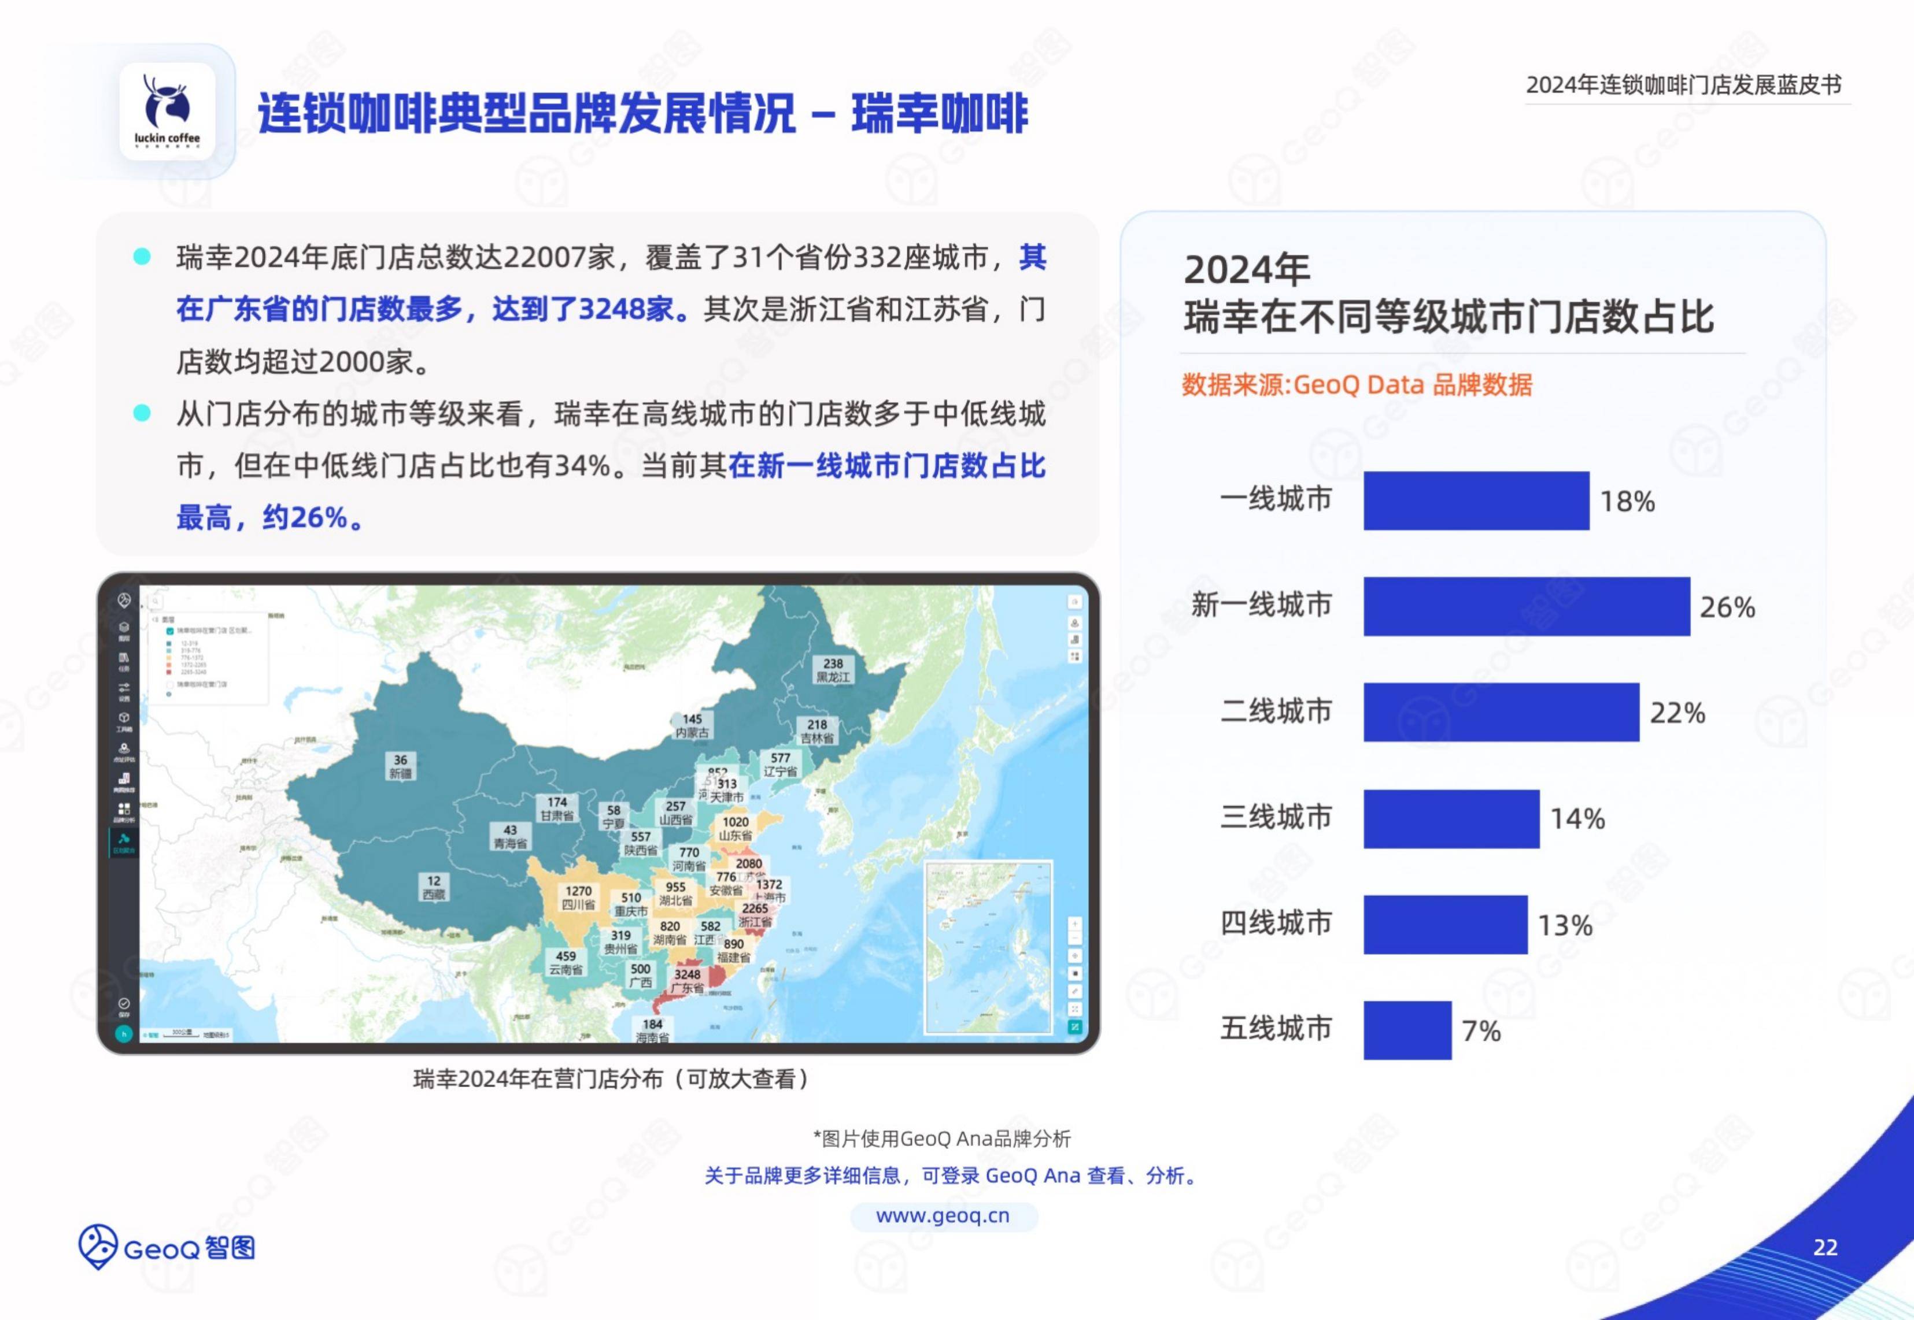This screenshot has width=1914, height=1320.
Task: Open the 品牌分析 brand analysis icon
Action: [x=124, y=813]
